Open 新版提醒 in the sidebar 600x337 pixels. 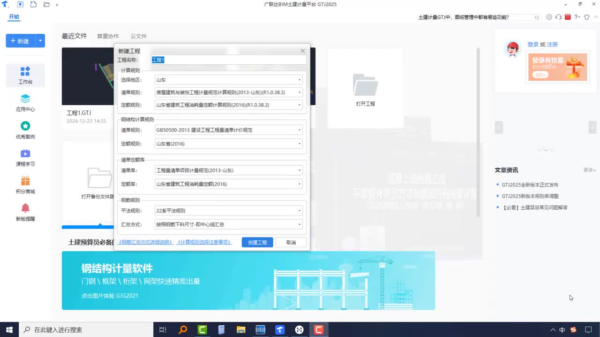25,212
